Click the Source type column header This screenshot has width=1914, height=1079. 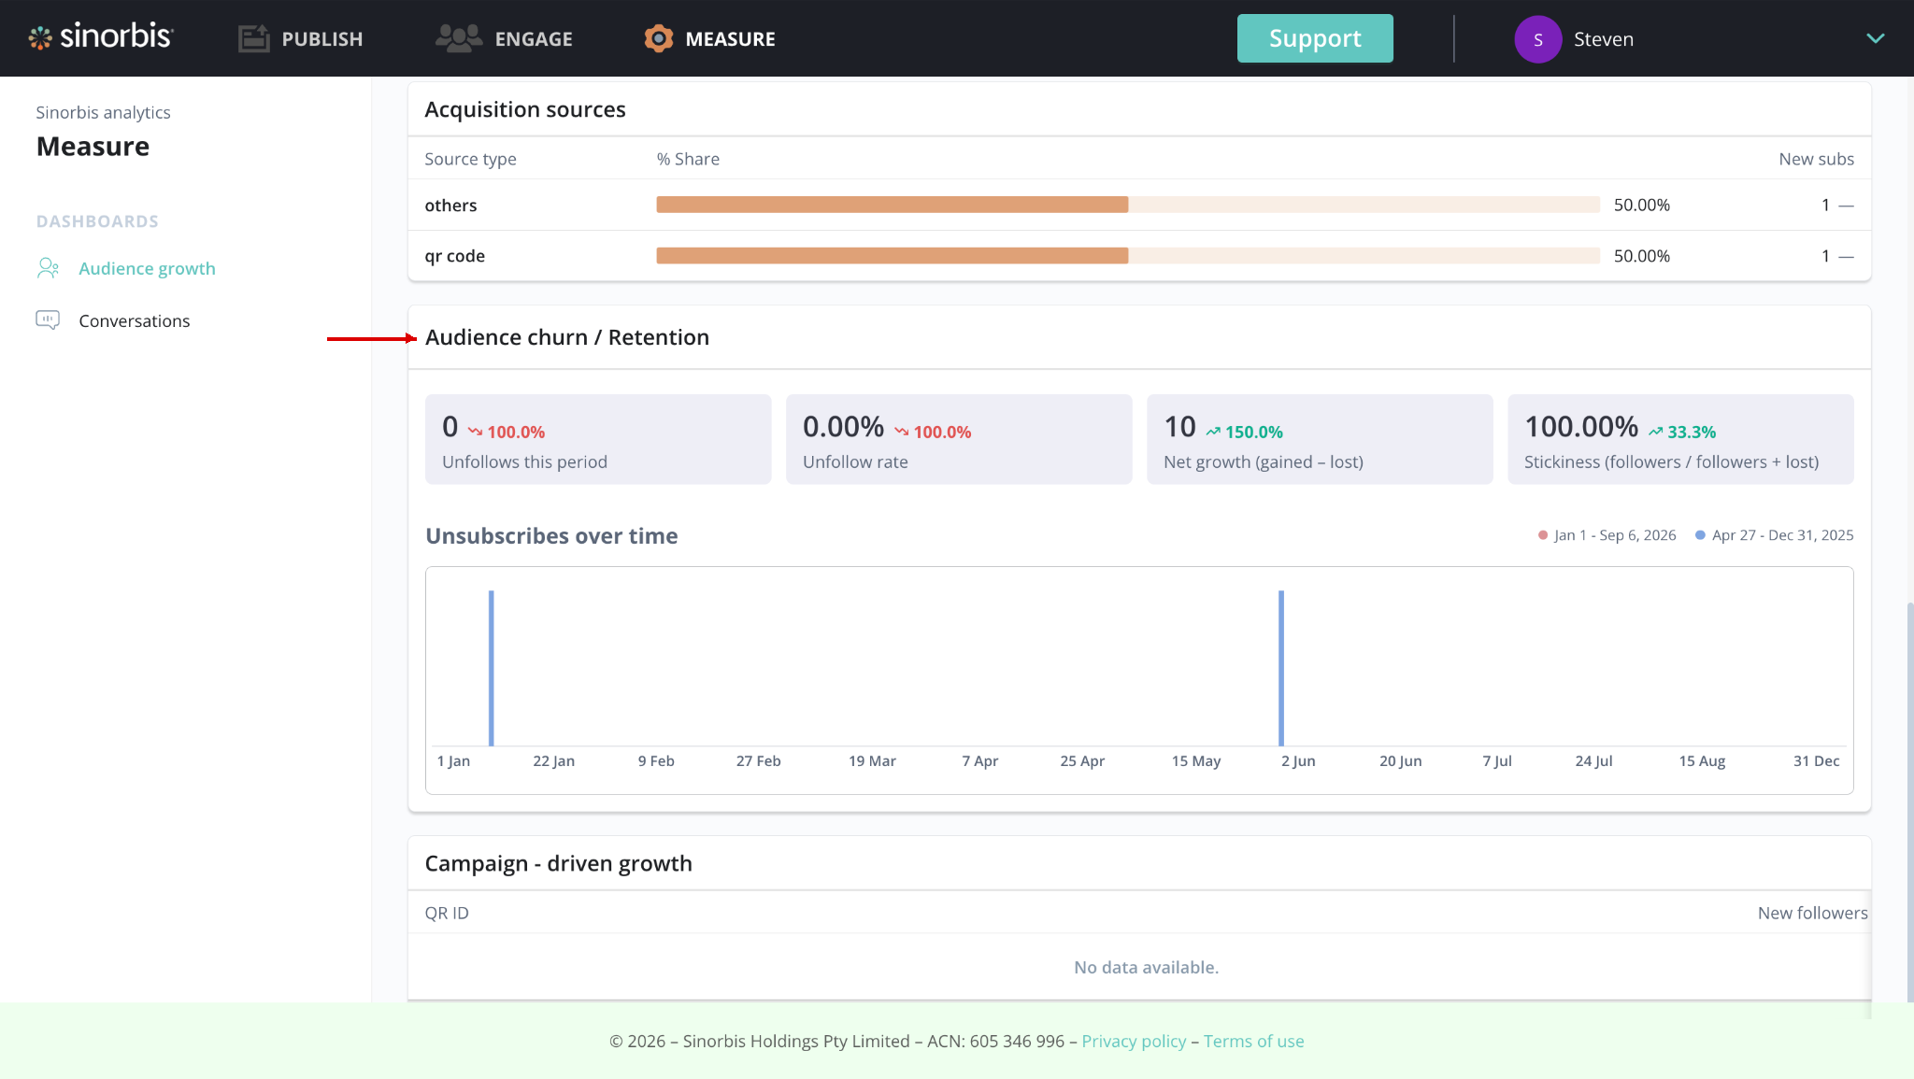click(x=470, y=159)
